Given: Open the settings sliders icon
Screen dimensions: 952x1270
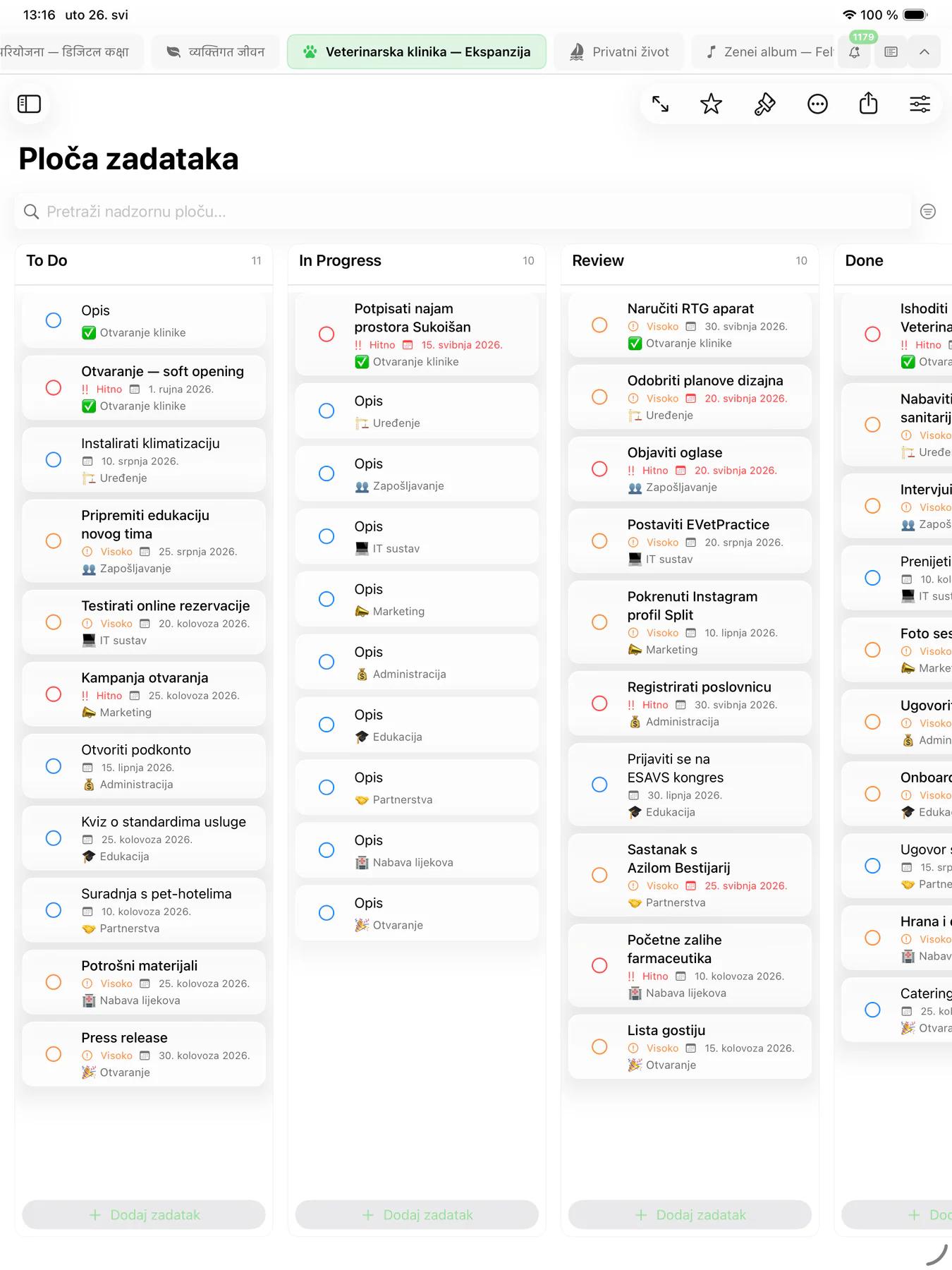Looking at the screenshot, I should (x=920, y=104).
